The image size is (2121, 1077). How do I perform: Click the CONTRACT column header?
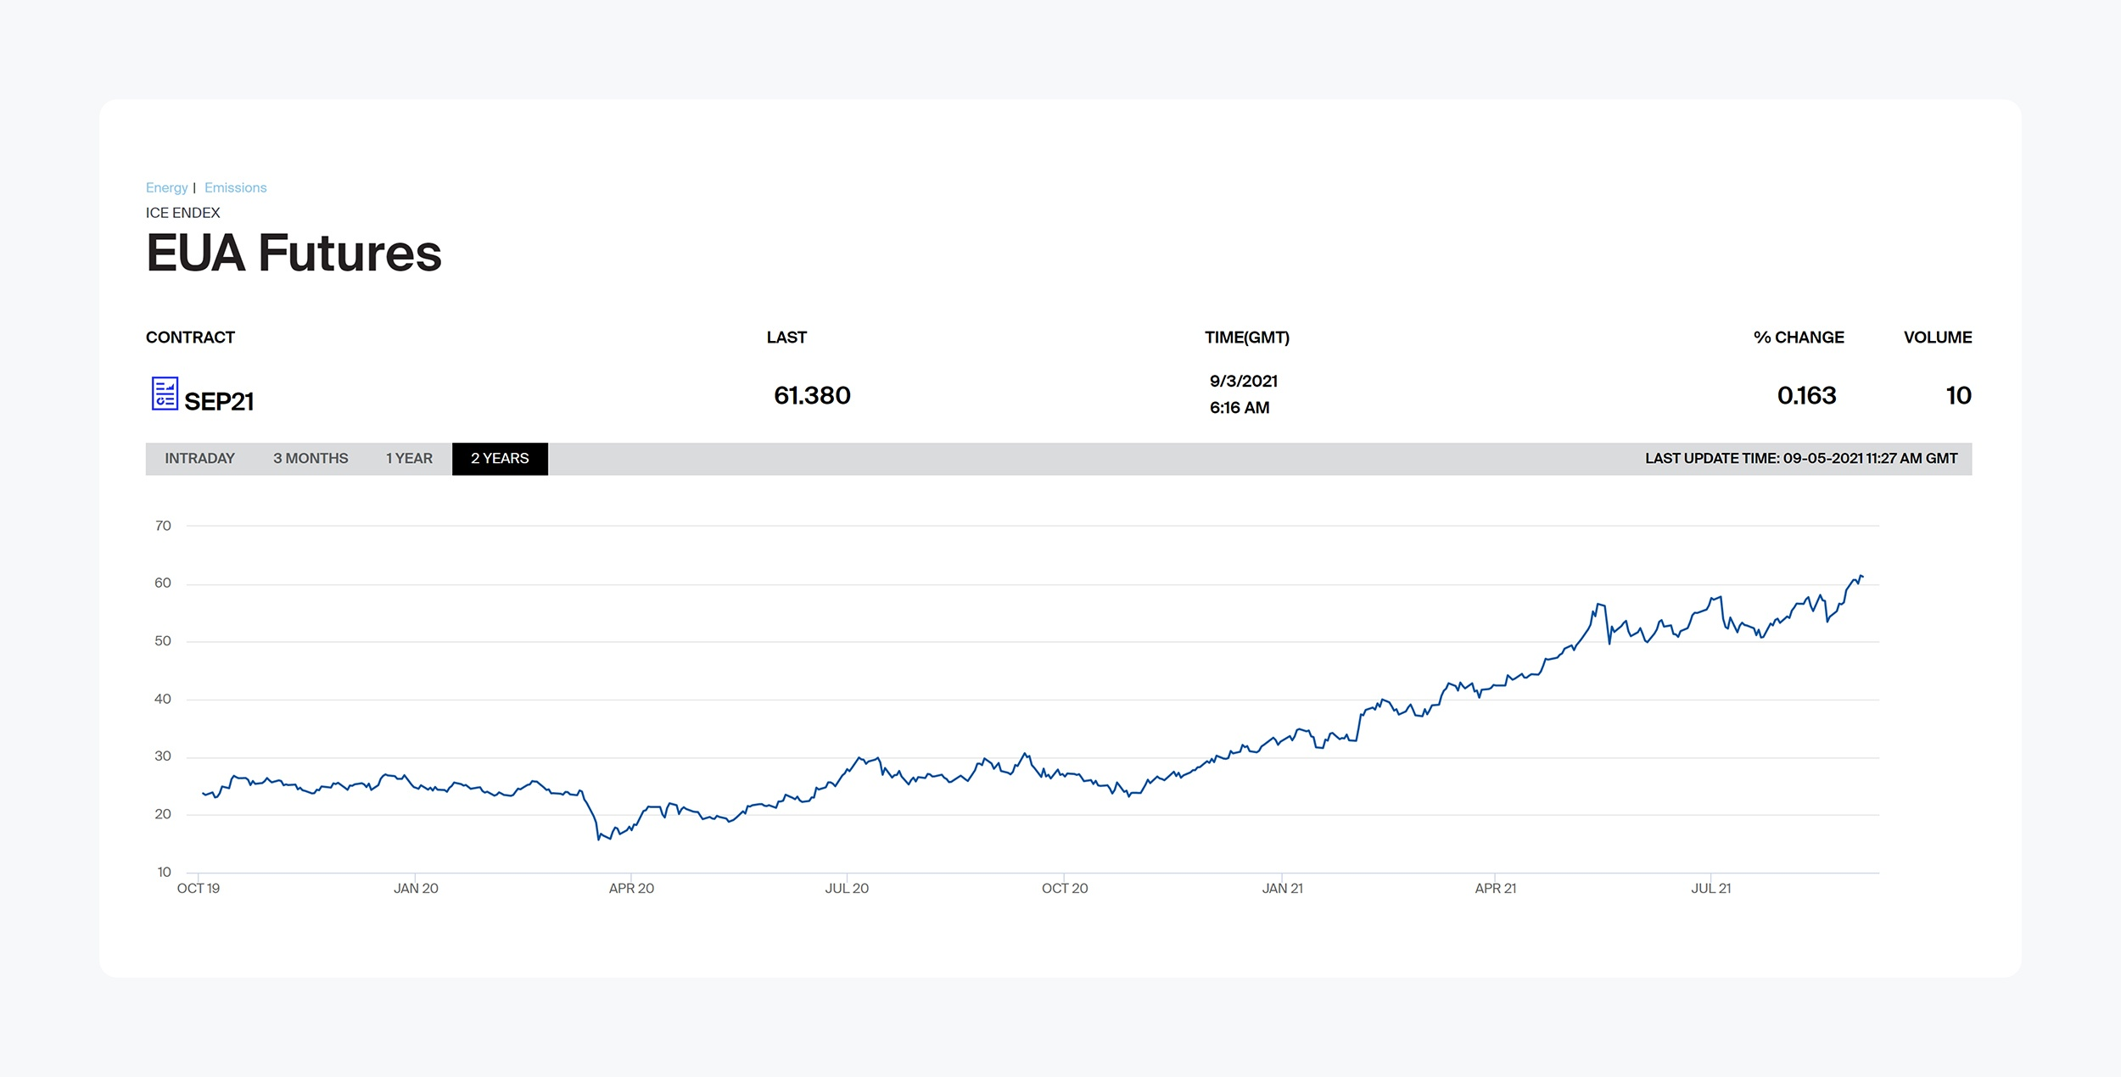click(190, 338)
